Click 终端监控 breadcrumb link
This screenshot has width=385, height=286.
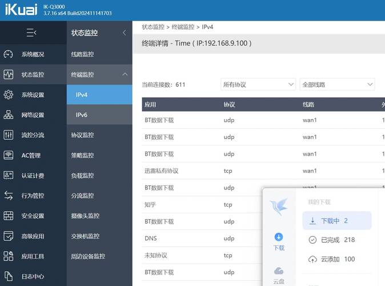(x=183, y=27)
